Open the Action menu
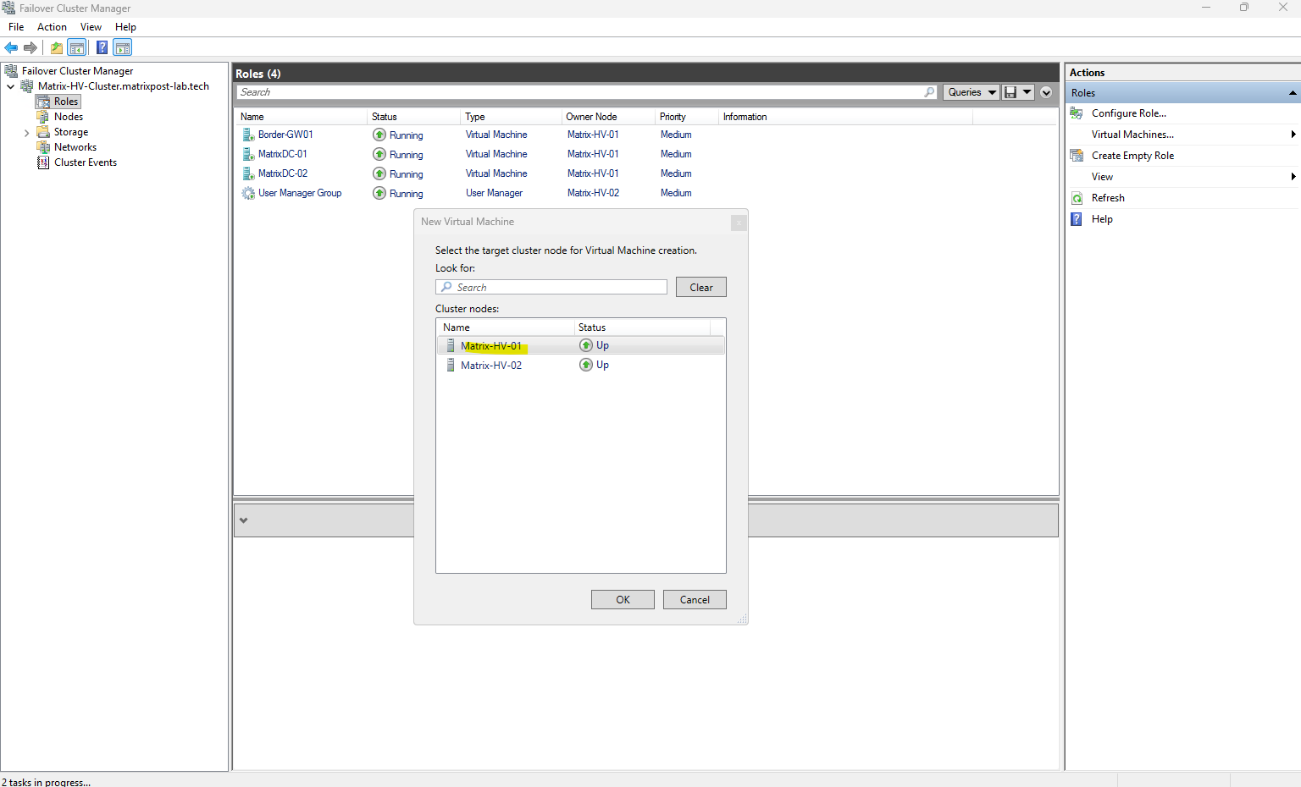This screenshot has height=787, width=1301. 52,27
